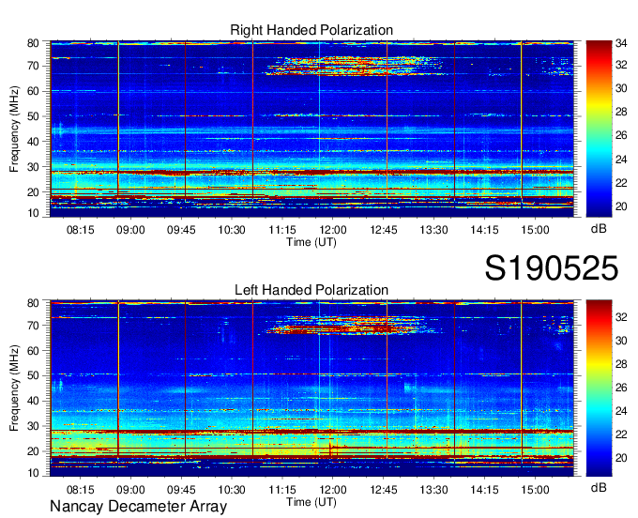Click the 12:45 time tick under Left Handed plot
The width and height of the screenshot is (638, 518).
pos(384,490)
